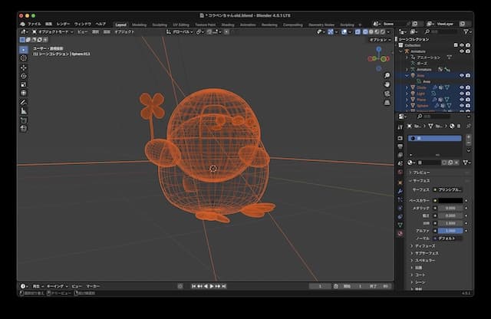491x319 pixels.
Task: Toggle proportional editing in header
Action: 226,32
